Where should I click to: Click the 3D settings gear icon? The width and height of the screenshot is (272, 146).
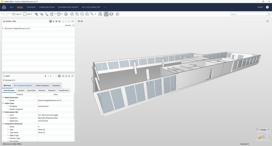(117, 14)
